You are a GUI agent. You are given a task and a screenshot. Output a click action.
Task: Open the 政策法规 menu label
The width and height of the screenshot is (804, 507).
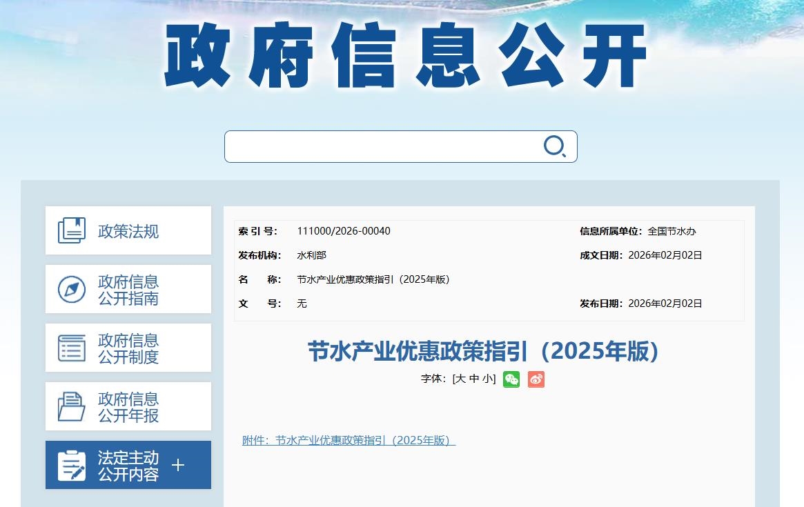pos(128,231)
